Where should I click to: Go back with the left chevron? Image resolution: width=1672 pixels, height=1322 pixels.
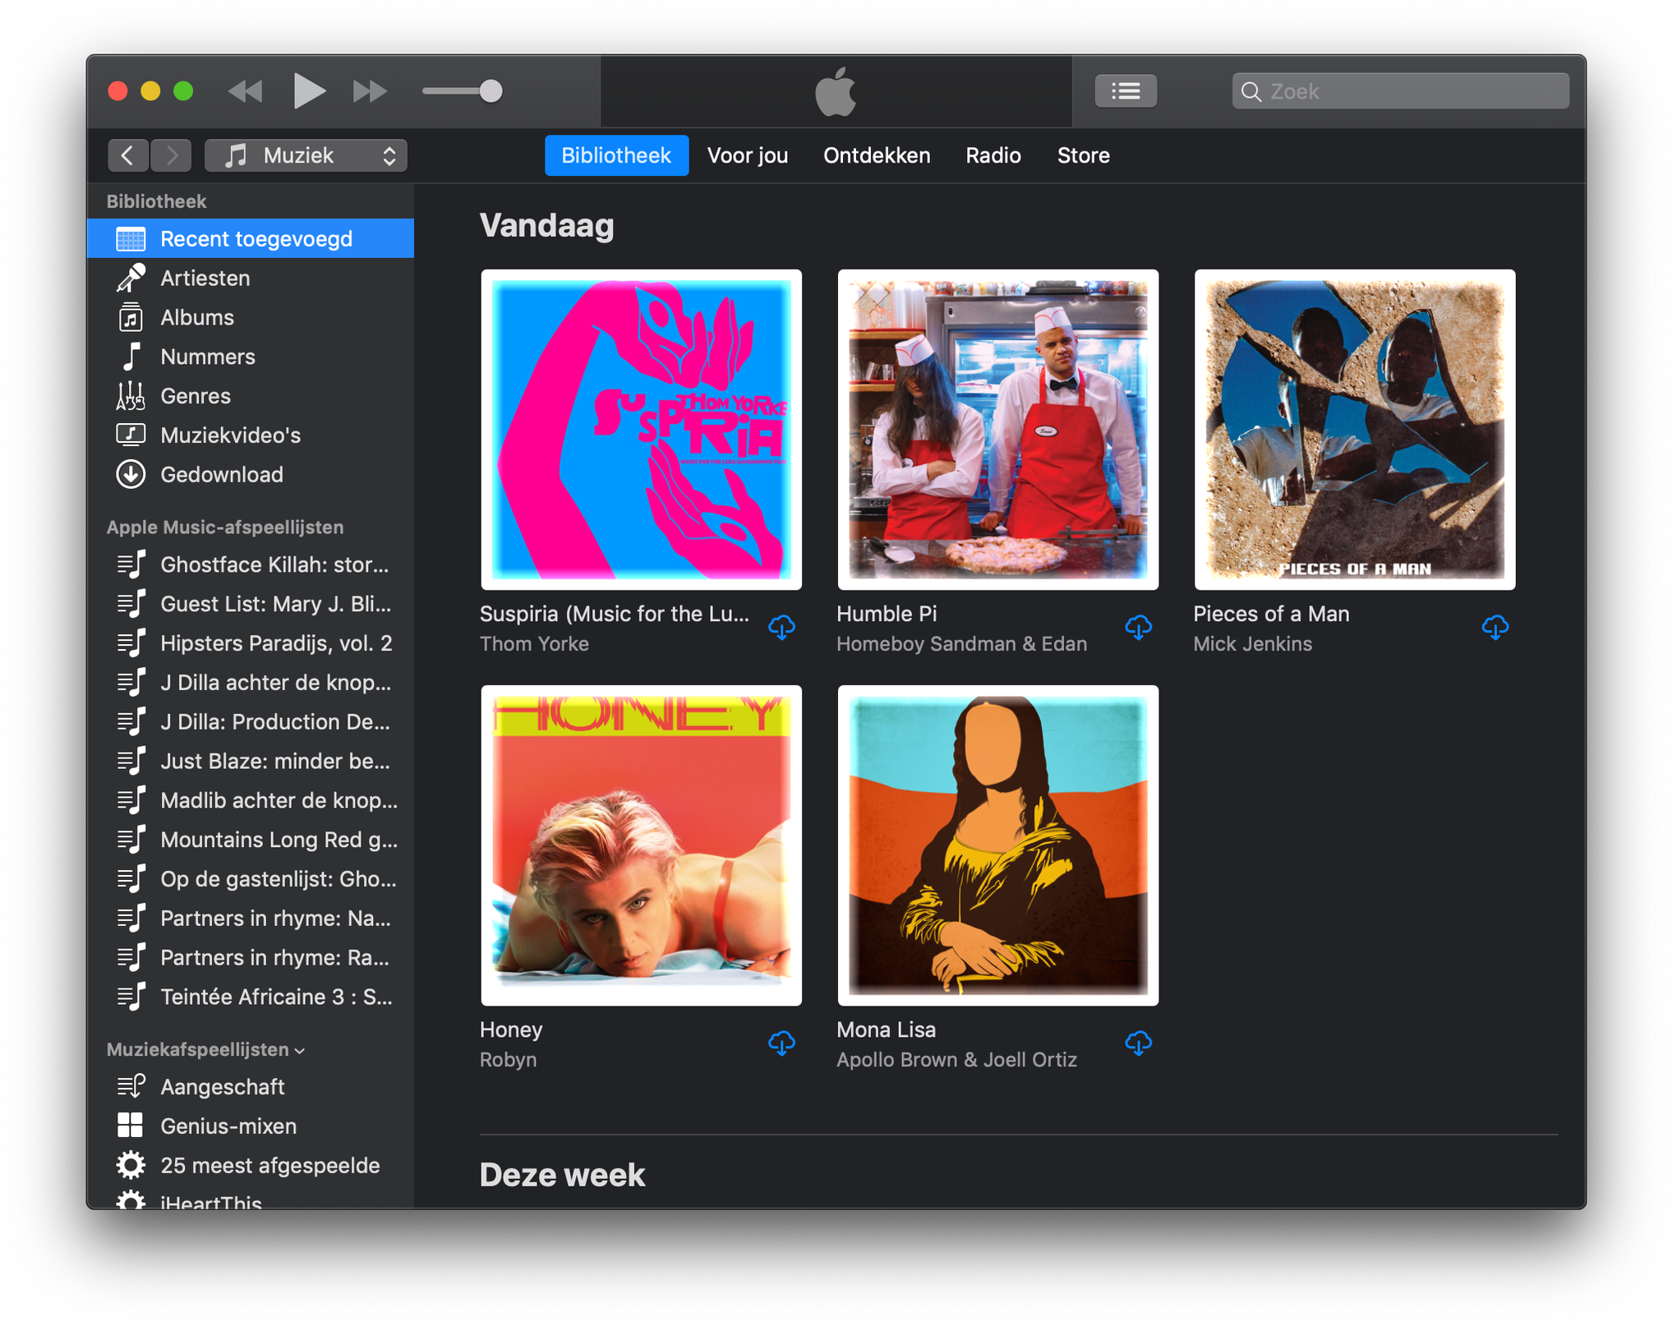128,155
